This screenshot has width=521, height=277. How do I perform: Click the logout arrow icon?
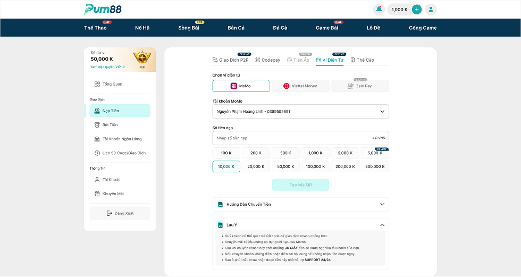110,213
